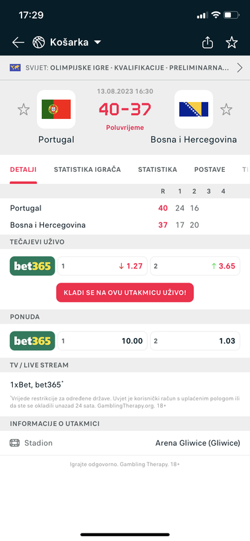This screenshot has height=541, width=250.
Task: Select live odds 1.27 for team 1
Action: (x=103, y=266)
